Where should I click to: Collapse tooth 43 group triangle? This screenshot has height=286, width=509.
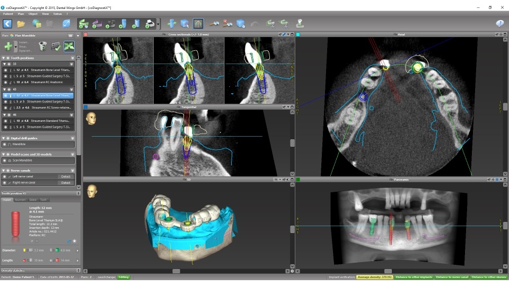click(x=5, y=90)
